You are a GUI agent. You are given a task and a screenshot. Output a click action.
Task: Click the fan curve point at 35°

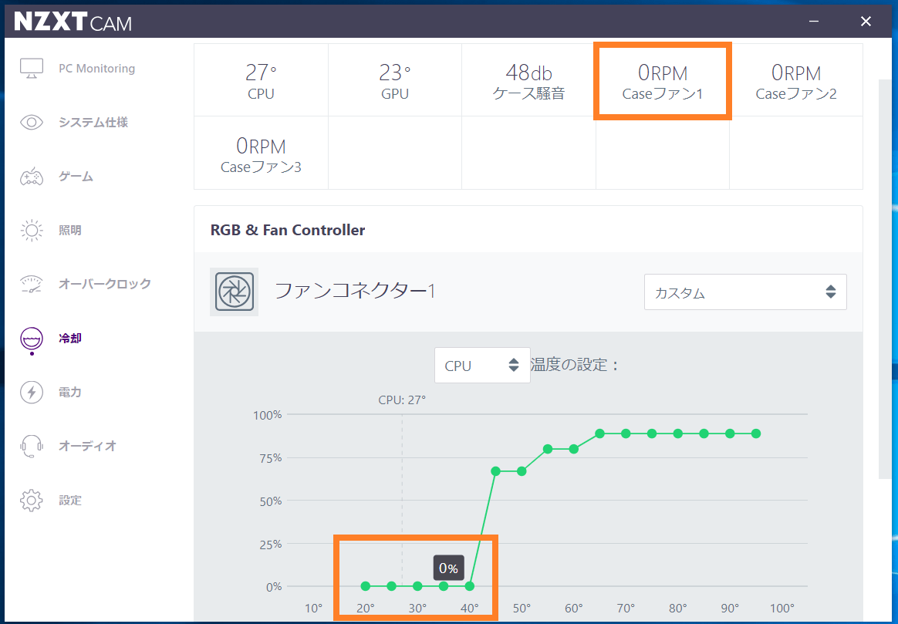point(444,586)
